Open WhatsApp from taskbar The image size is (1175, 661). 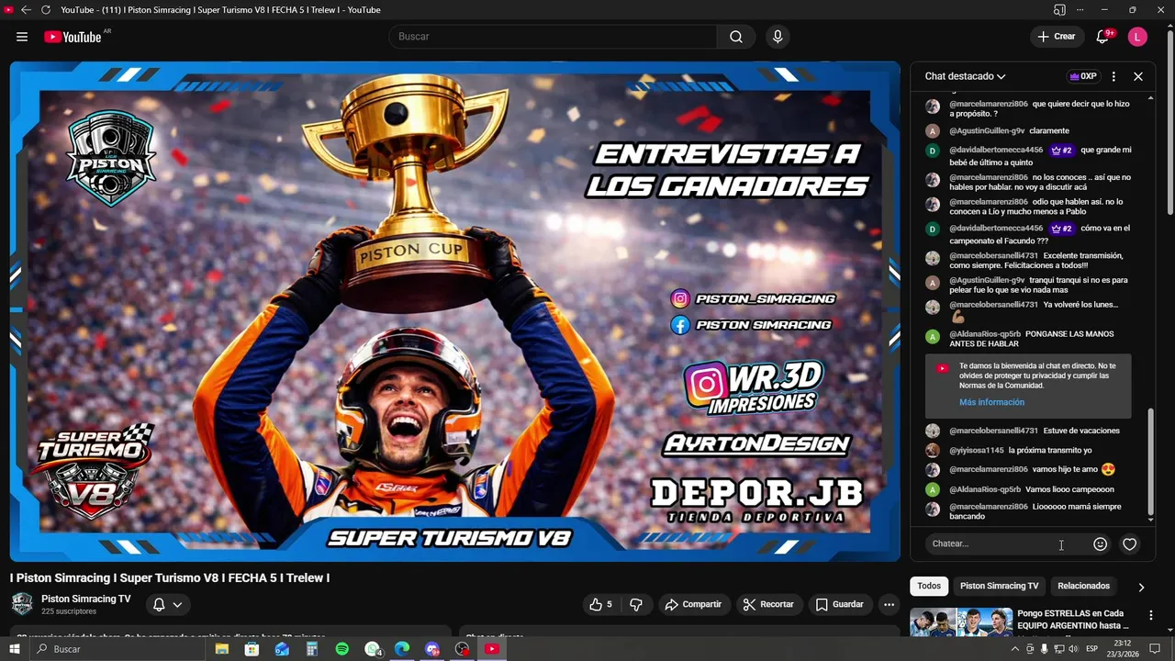tap(373, 649)
